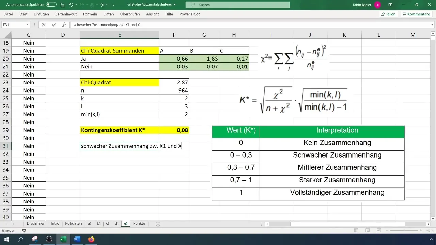Select column header F
Image resolution: width=436 pixels, height=245 pixels.
pyautogui.click(x=174, y=35)
